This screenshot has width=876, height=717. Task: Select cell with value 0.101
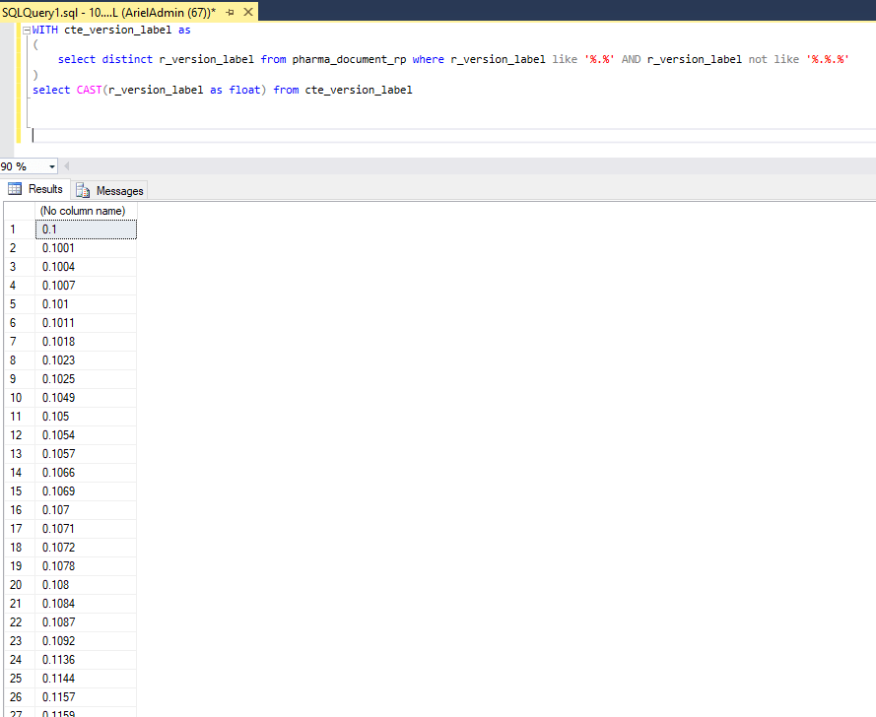86,304
